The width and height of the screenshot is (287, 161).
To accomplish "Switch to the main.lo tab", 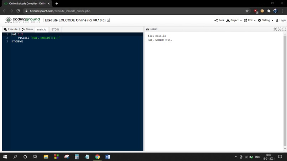I will click(42, 29).
